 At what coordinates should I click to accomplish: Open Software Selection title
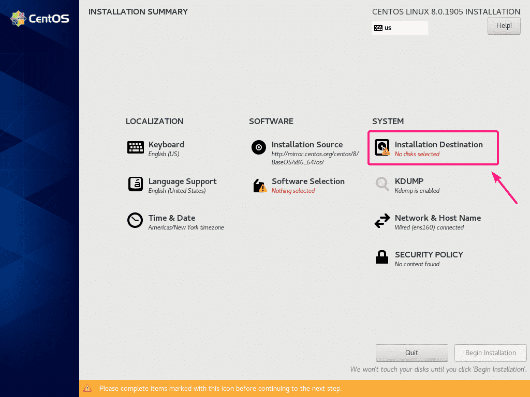point(308,181)
